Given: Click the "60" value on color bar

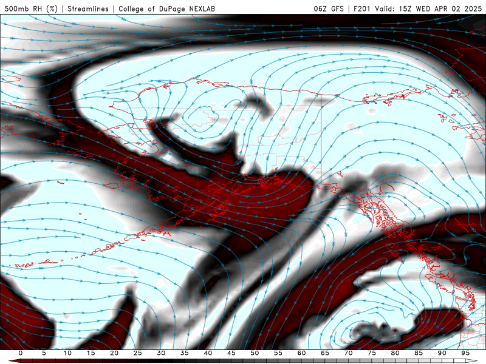Looking at the screenshot, I should click(301, 353).
